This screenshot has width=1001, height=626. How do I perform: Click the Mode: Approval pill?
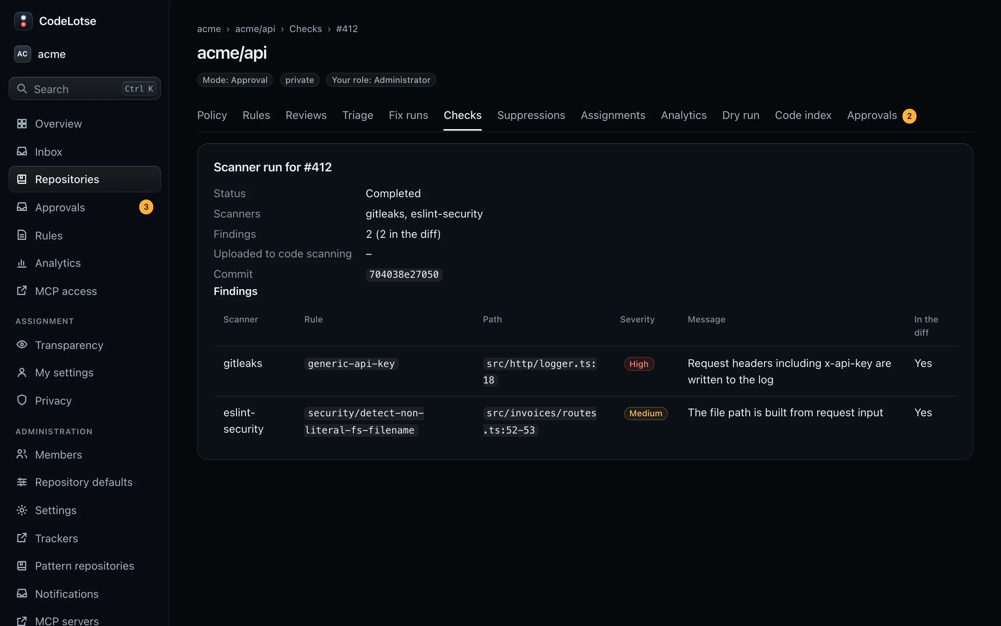(235, 80)
